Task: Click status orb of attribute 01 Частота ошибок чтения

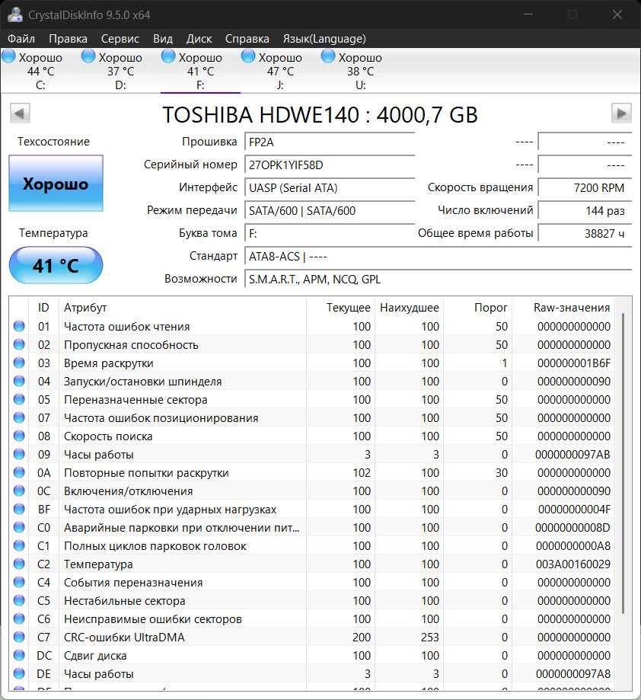Action: click(19, 326)
